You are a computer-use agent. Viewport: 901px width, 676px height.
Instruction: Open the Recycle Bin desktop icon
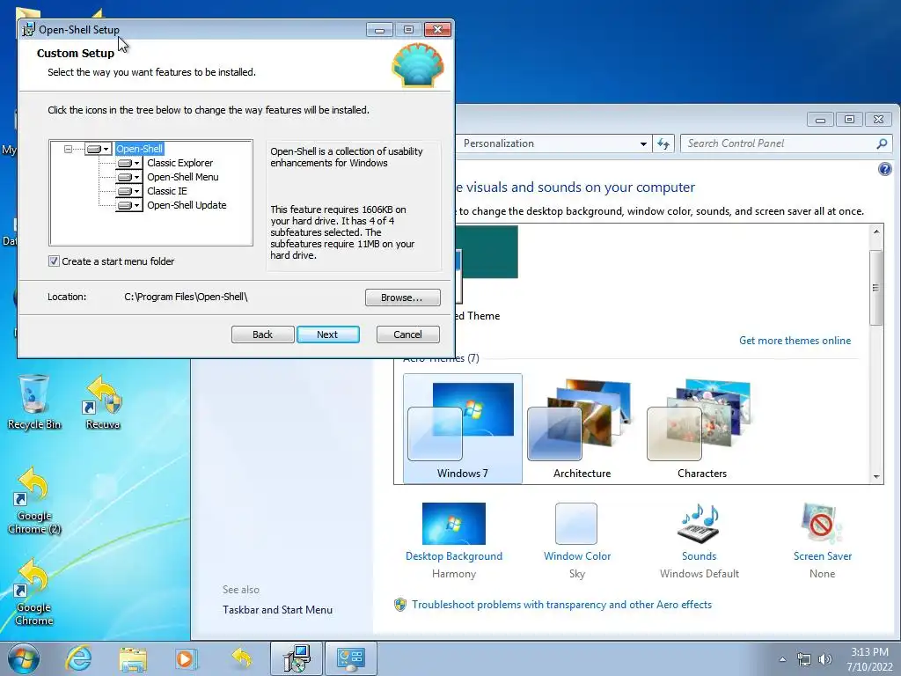tap(34, 403)
